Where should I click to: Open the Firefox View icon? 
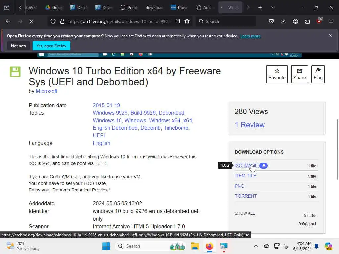7,8
